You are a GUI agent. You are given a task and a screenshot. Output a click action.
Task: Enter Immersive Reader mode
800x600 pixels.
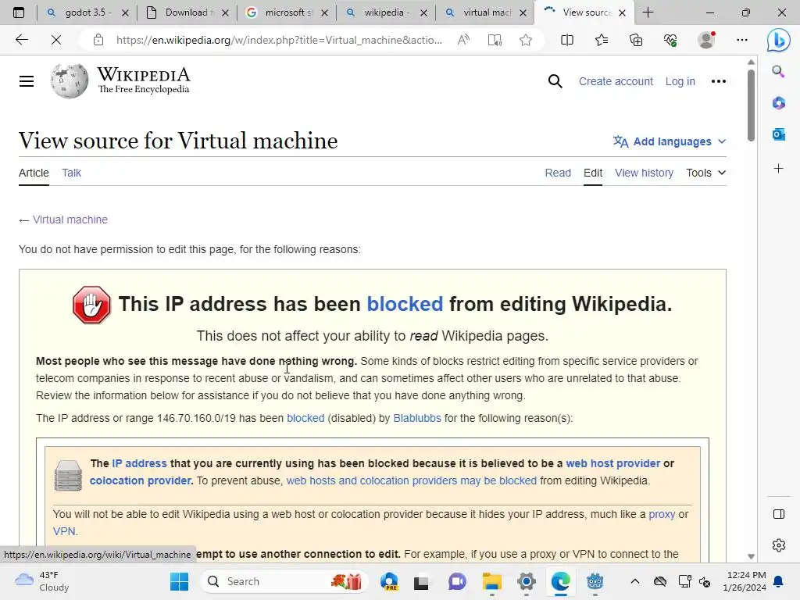point(495,40)
